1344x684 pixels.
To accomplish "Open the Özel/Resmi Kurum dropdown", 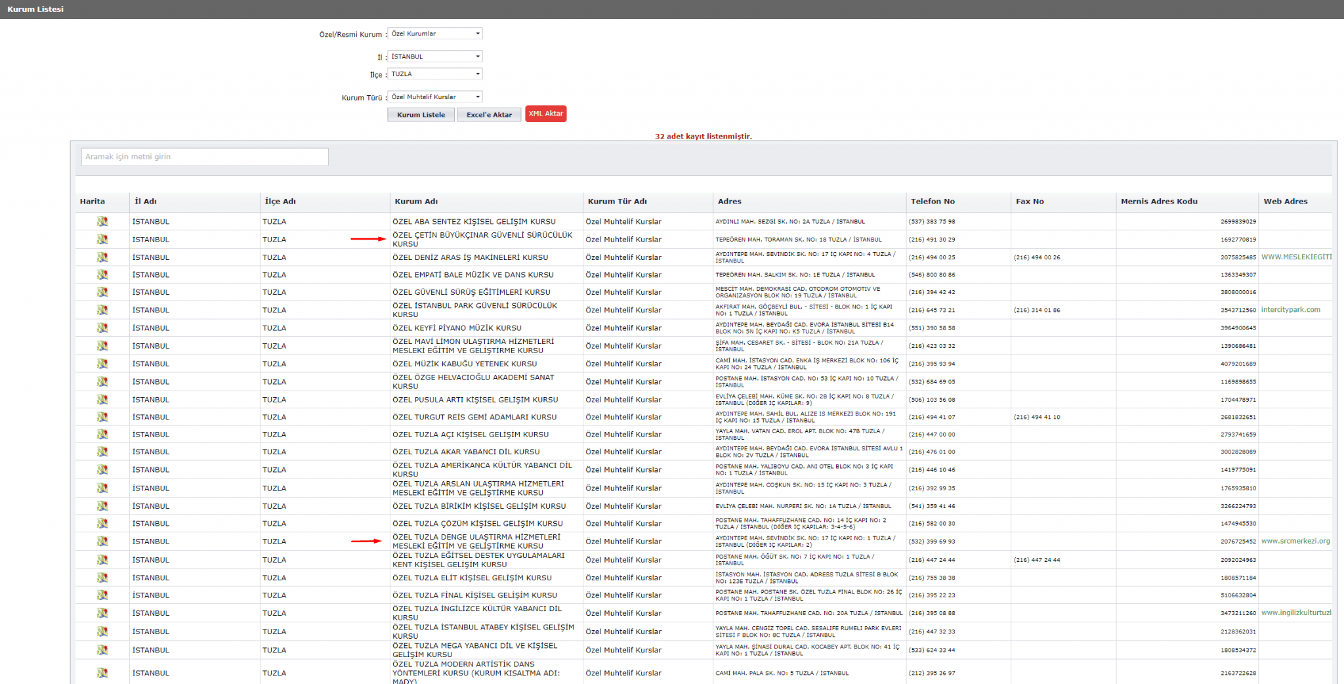I will click(435, 33).
